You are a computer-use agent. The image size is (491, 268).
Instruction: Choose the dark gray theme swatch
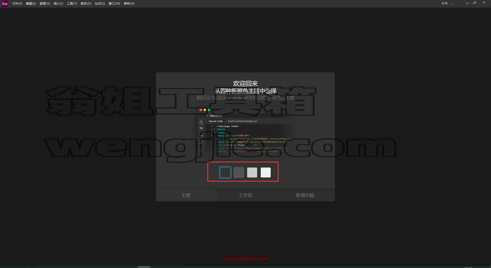pos(239,172)
